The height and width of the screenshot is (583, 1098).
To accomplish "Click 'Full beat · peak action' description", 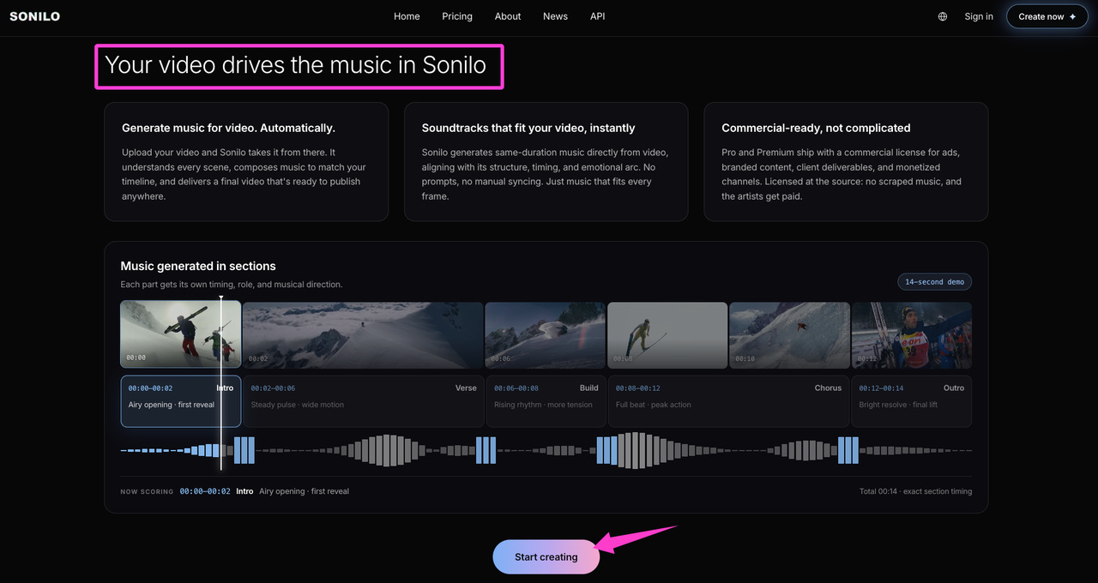I will pyautogui.click(x=654, y=405).
